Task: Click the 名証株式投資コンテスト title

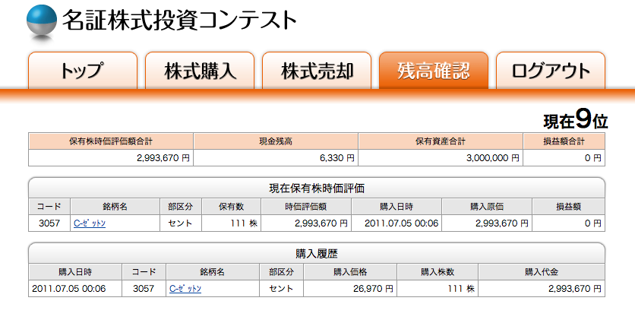Action: tap(179, 21)
